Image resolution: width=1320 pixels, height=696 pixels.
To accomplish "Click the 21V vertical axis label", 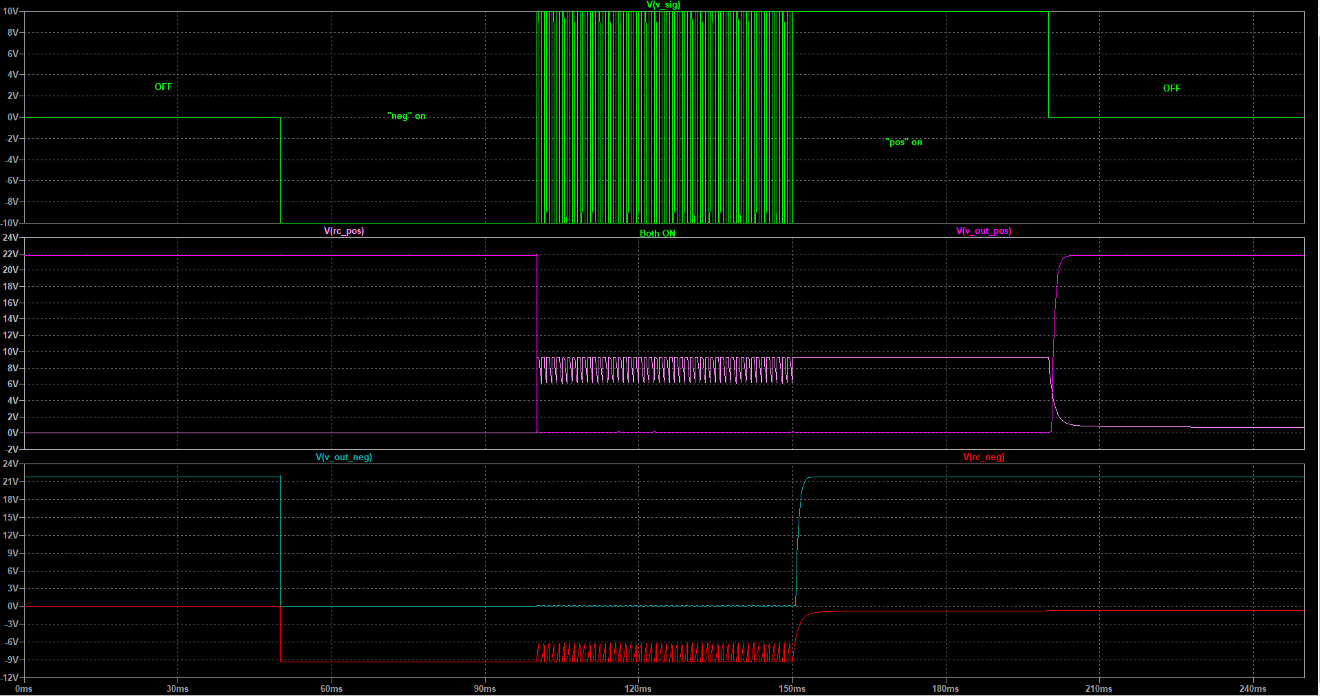I will (11, 482).
